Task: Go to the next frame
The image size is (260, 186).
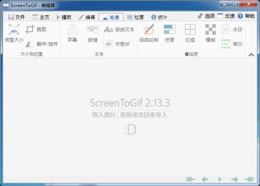Action: pyautogui.click(x=234, y=179)
